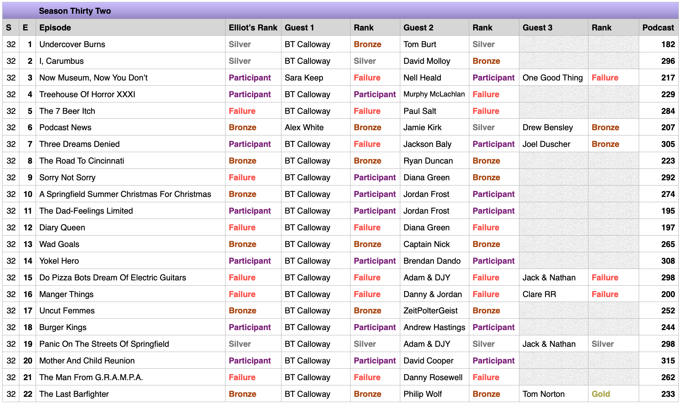
Task: Click the One Good Thing guest cell
Action: tap(553, 78)
